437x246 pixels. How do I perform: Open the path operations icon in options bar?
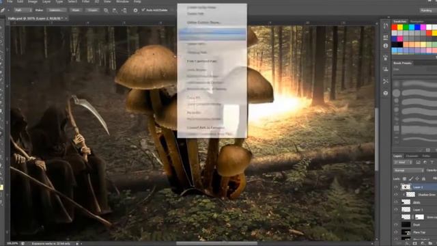tap(107, 10)
